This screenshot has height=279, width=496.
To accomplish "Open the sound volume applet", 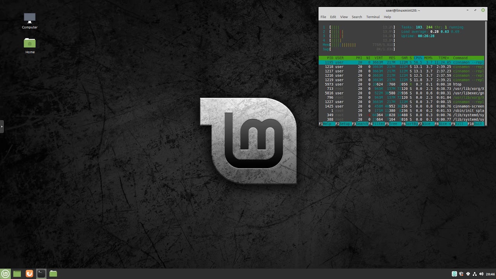I will click(481, 274).
